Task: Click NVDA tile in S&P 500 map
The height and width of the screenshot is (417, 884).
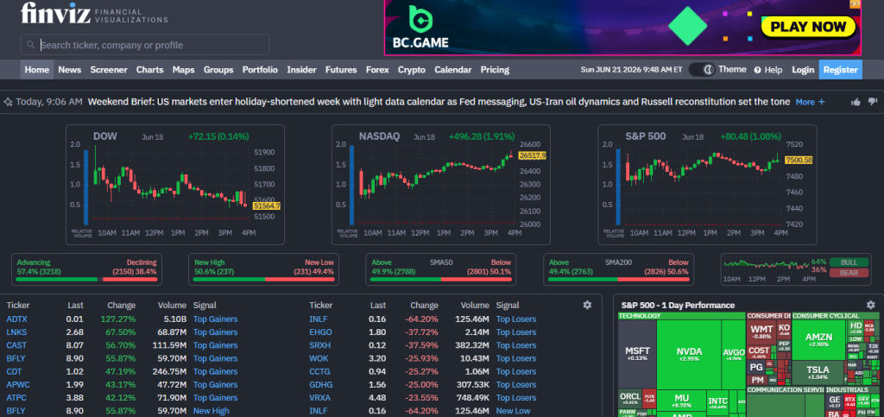Action: pyautogui.click(x=690, y=355)
